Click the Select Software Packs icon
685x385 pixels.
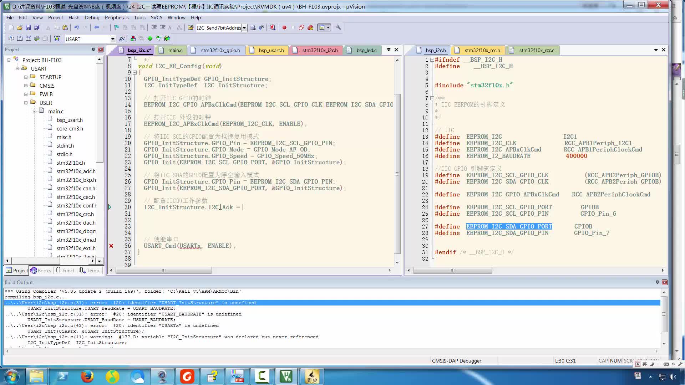pyautogui.click(x=158, y=38)
